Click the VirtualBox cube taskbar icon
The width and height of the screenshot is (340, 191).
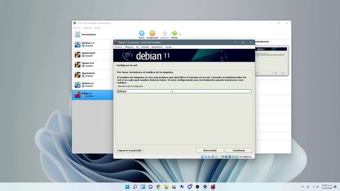pyautogui.click(x=205, y=187)
